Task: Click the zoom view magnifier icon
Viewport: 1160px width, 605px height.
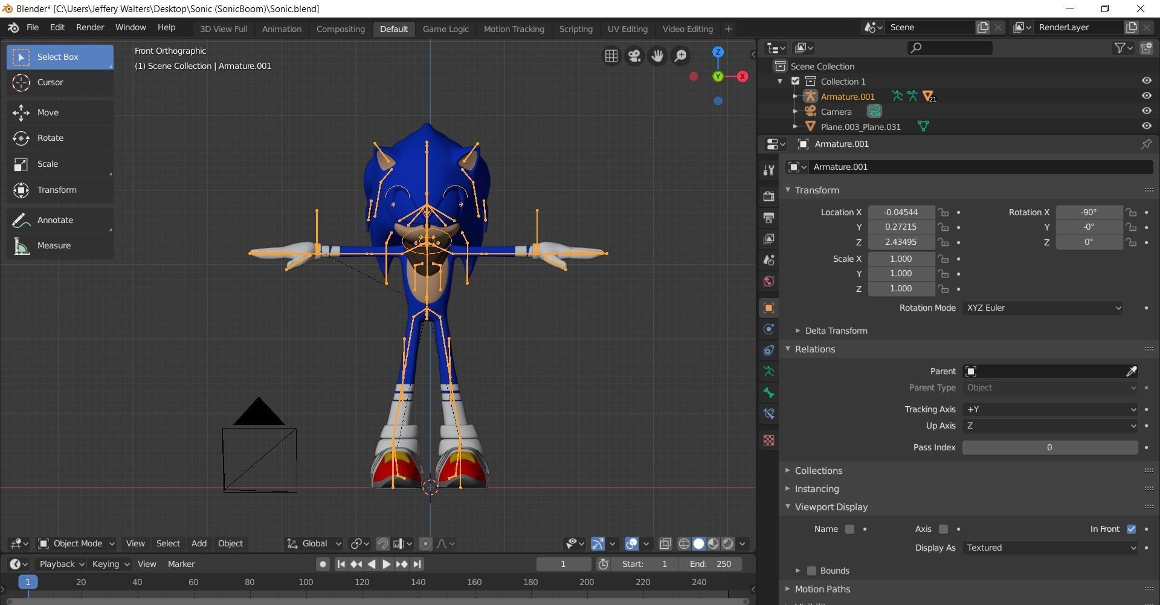Action: click(x=680, y=56)
